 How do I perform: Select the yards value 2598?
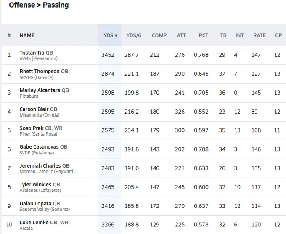[108, 93]
